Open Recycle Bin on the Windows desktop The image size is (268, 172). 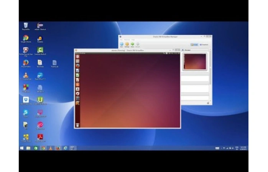[26, 26]
